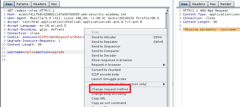Screen dimensions: 240x107
Task: Click the username=carlos body line in request
Action: (x=36, y=52)
